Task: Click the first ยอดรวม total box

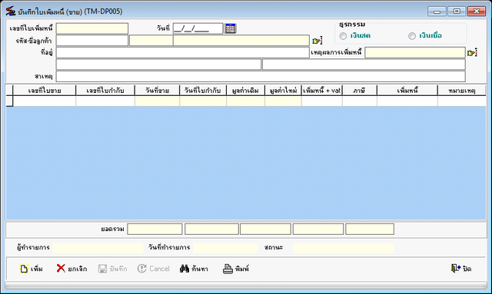Action: (155, 229)
